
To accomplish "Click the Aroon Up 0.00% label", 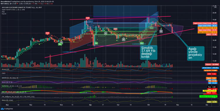I will [210, 70].
